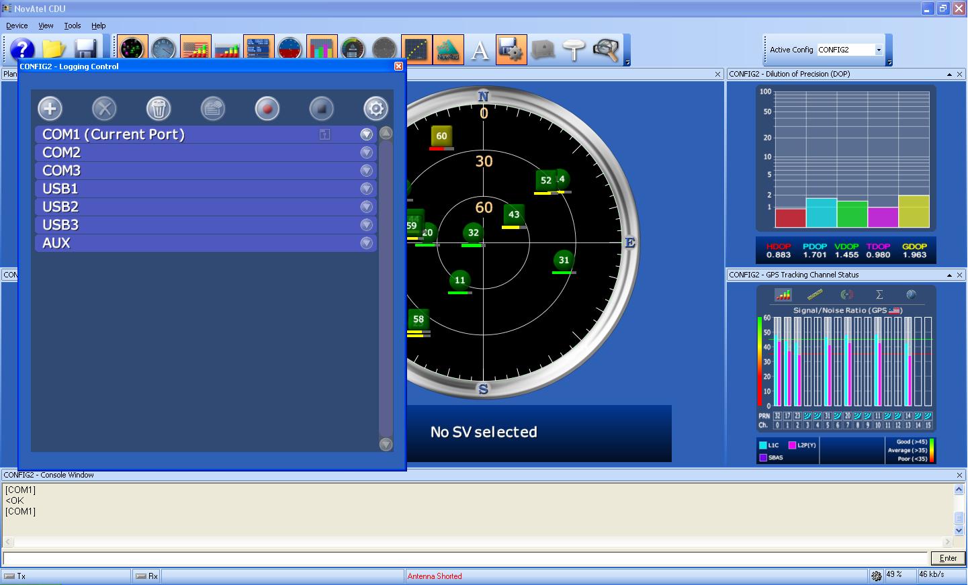
Task: Open the clock time toolbar icon
Action: [164, 50]
